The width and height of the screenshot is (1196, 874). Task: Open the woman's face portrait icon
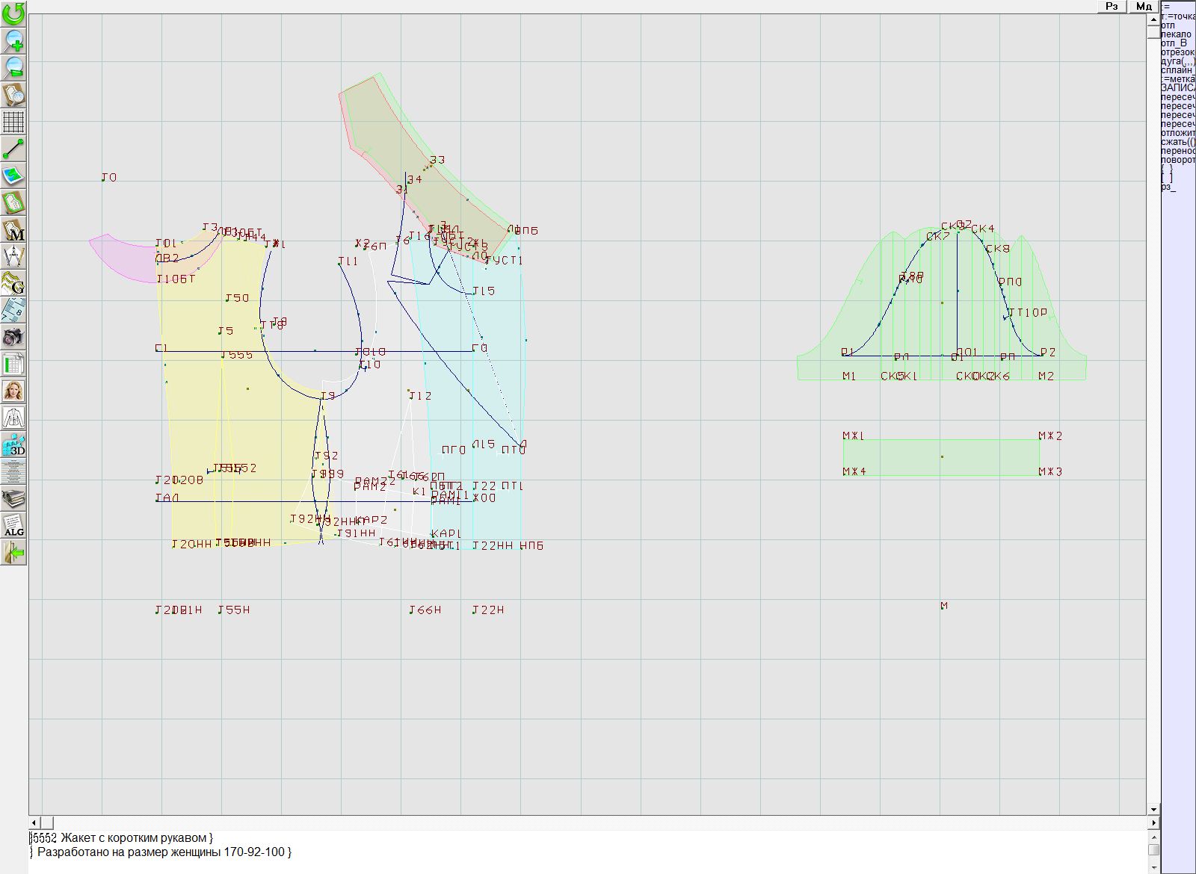(13, 391)
